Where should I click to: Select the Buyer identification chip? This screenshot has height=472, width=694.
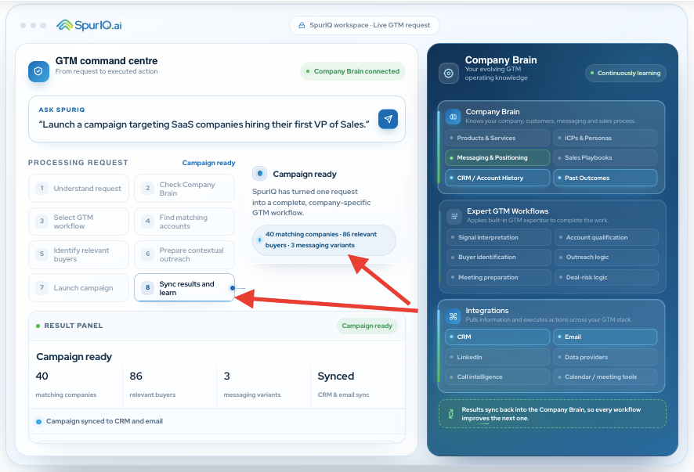click(499, 257)
